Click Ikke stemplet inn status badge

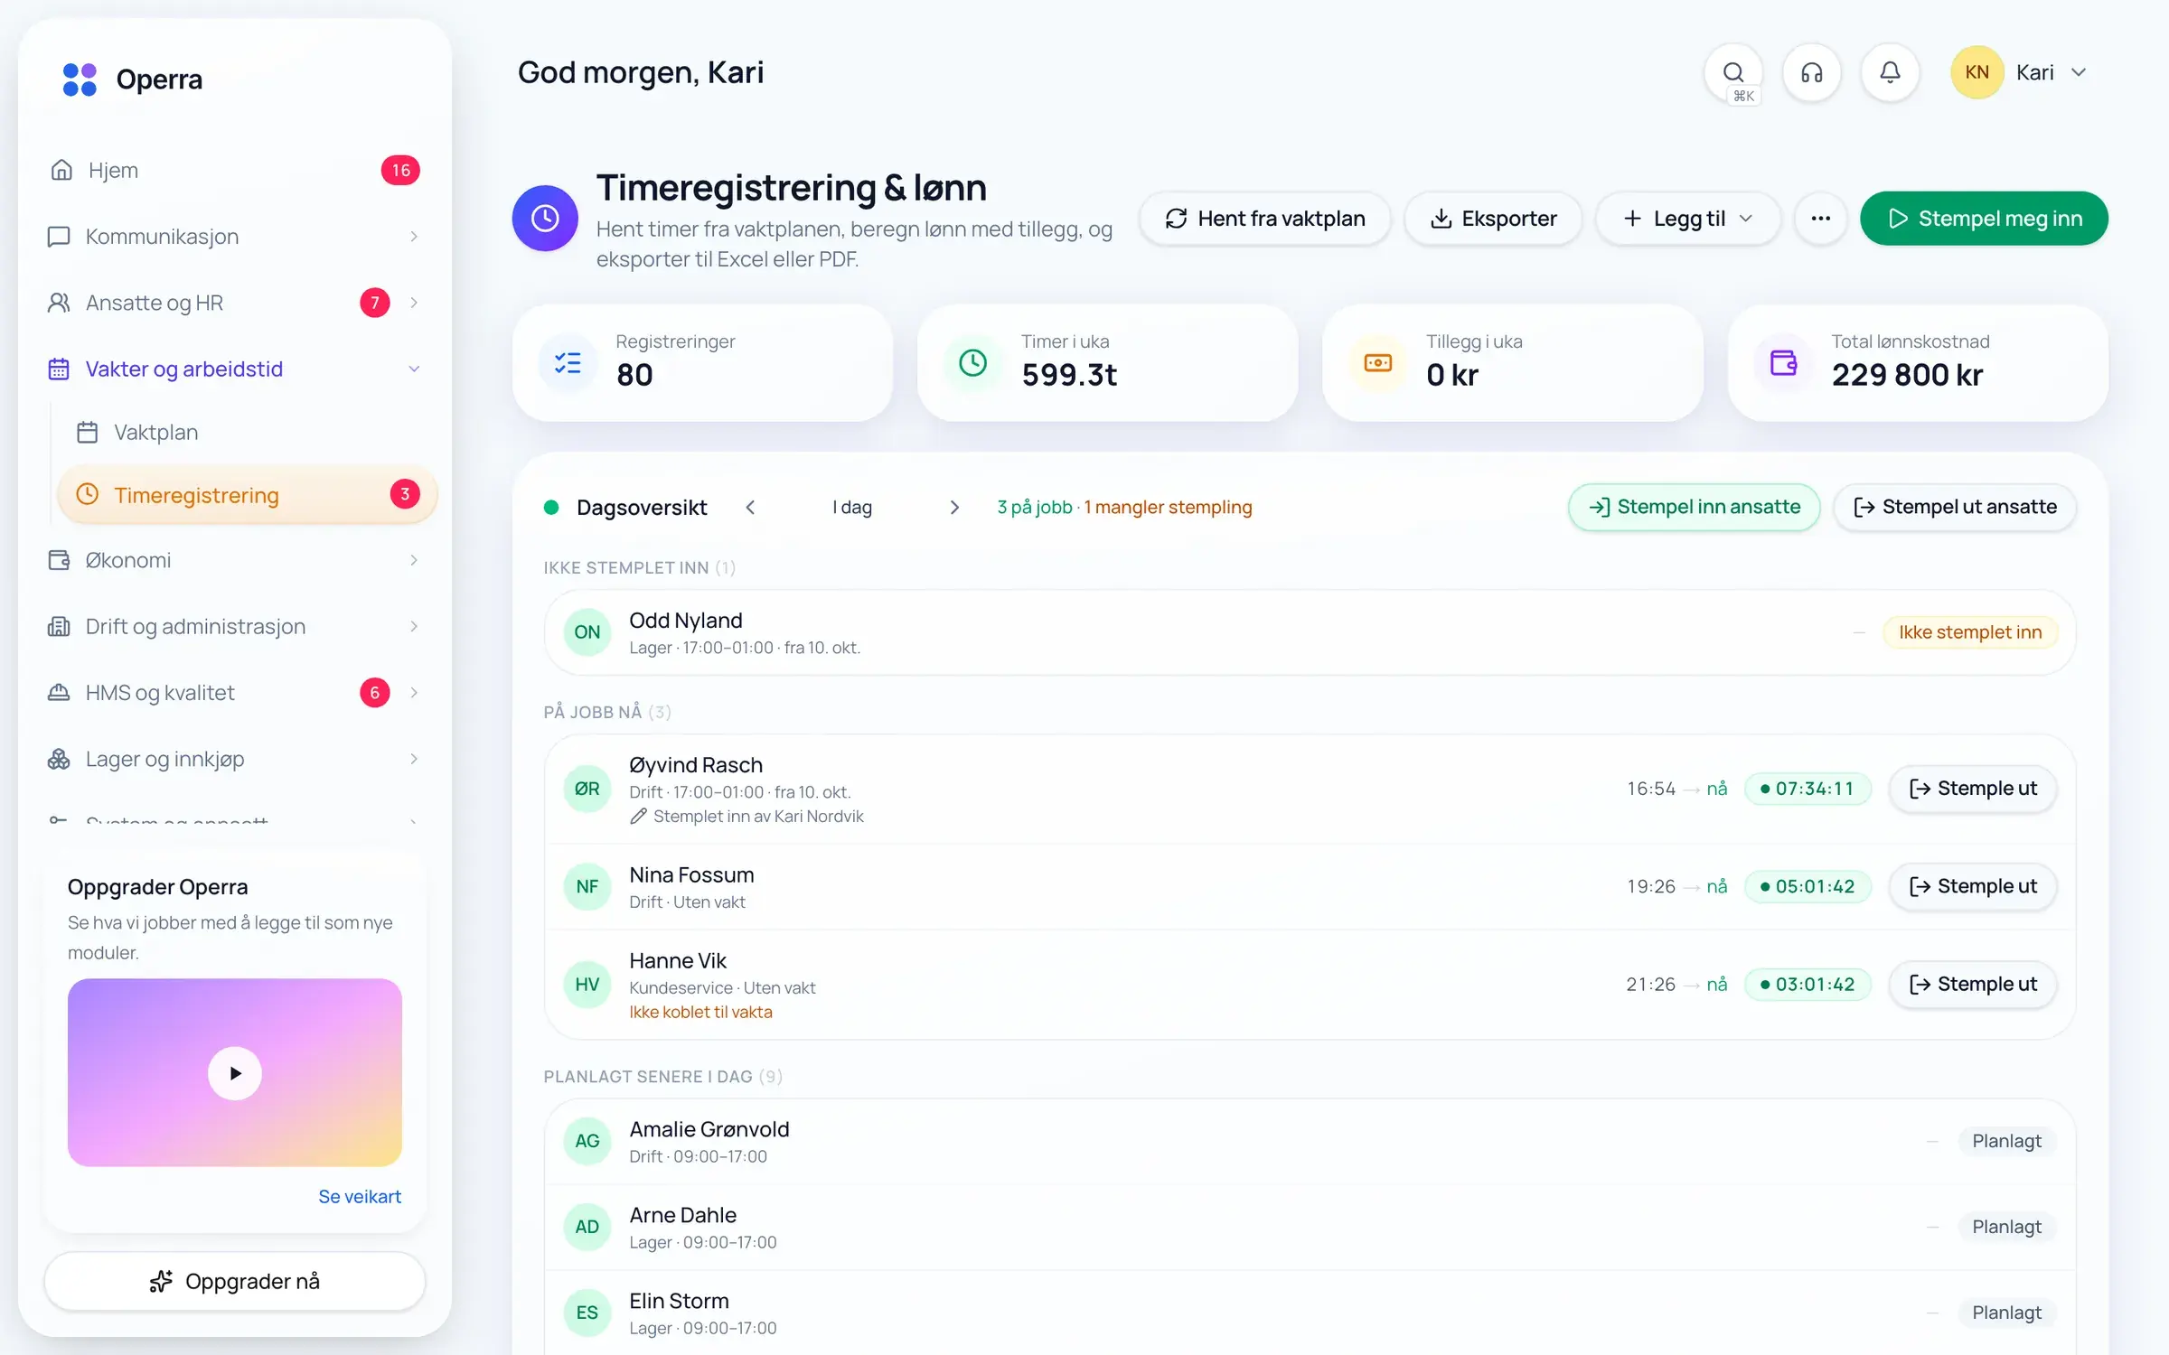click(1970, 632)
